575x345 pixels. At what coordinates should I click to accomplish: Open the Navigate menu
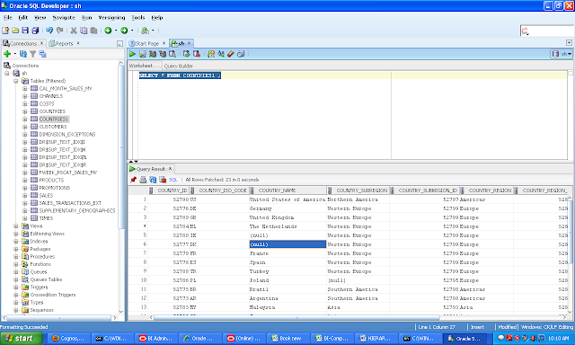(64, 18)
